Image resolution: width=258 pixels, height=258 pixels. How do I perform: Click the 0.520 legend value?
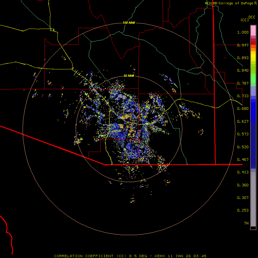tap(243, 147)
